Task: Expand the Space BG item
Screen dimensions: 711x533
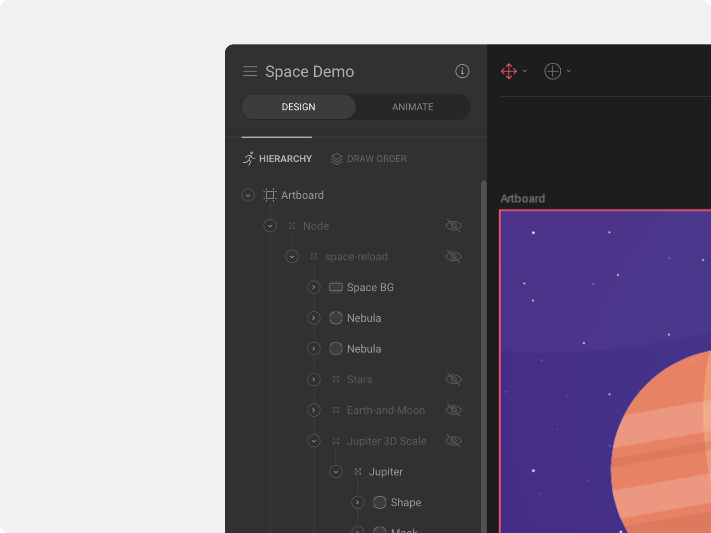Action: (314, 287)
